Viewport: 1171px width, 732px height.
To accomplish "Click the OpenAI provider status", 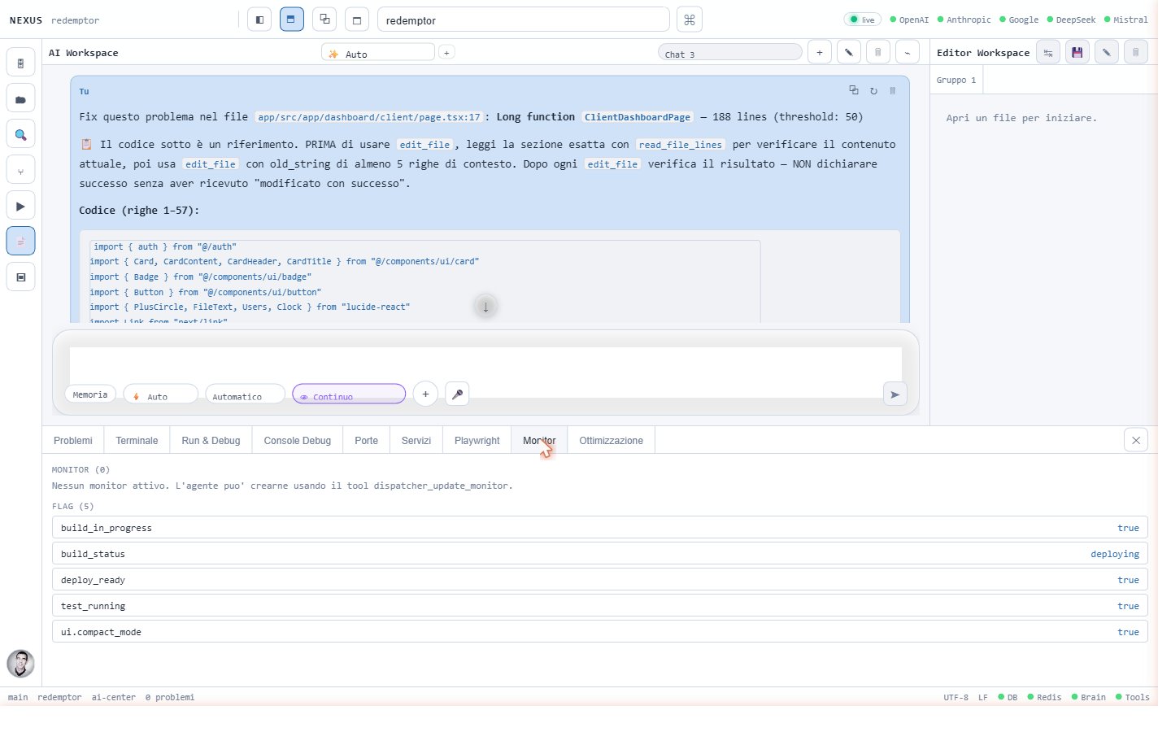I will pos(909,20).
